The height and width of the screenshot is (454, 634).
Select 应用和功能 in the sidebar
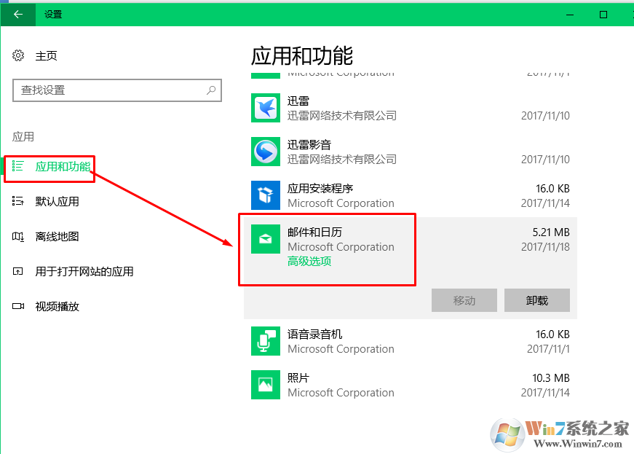(63, 166)
